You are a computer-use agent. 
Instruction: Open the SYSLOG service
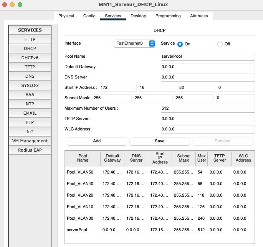(x=30, y=85)
